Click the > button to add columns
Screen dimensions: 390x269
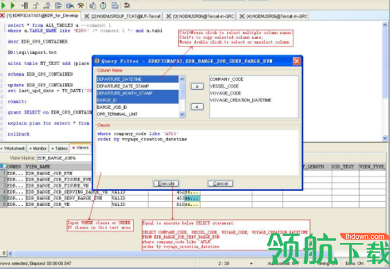197,86
